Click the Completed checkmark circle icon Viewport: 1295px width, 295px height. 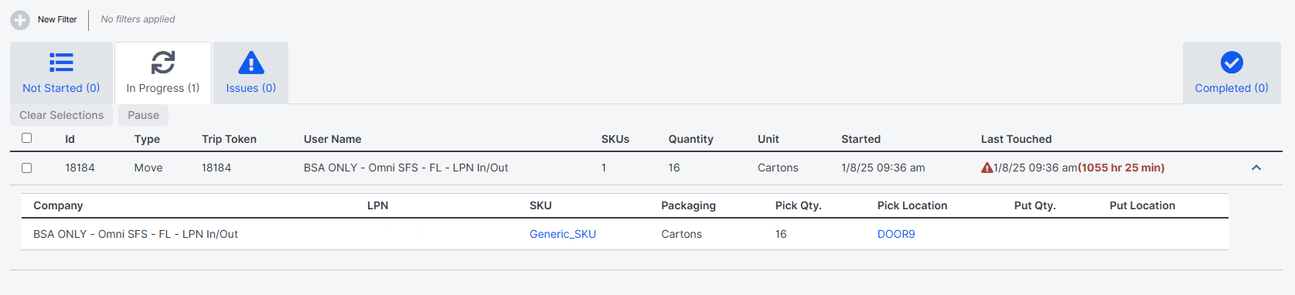pyautogui.click(x=1232, y=63)
